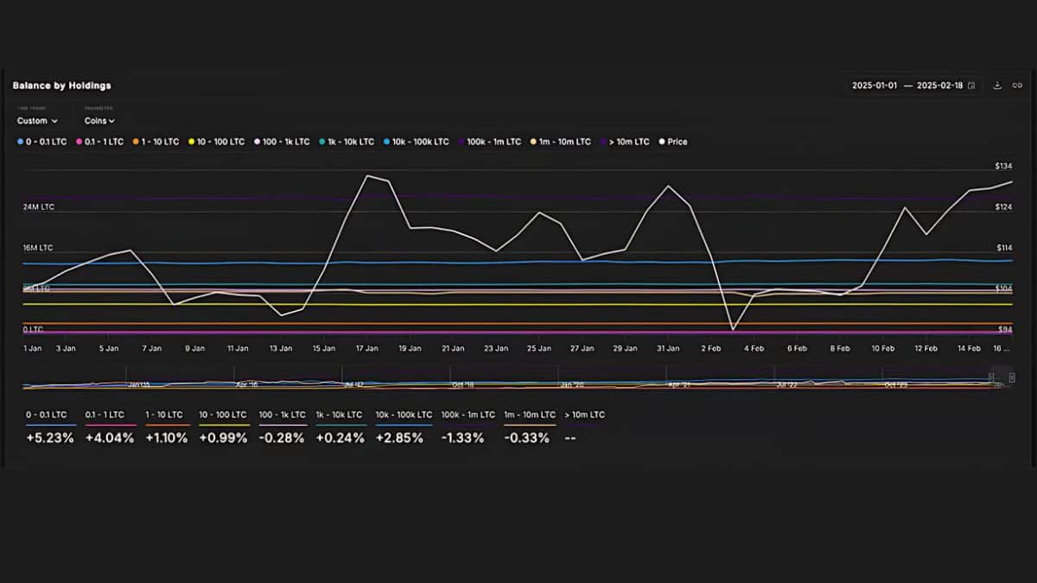Click the download chart icon
Viewport: 1037px width, 583px height.
[997, 86]
